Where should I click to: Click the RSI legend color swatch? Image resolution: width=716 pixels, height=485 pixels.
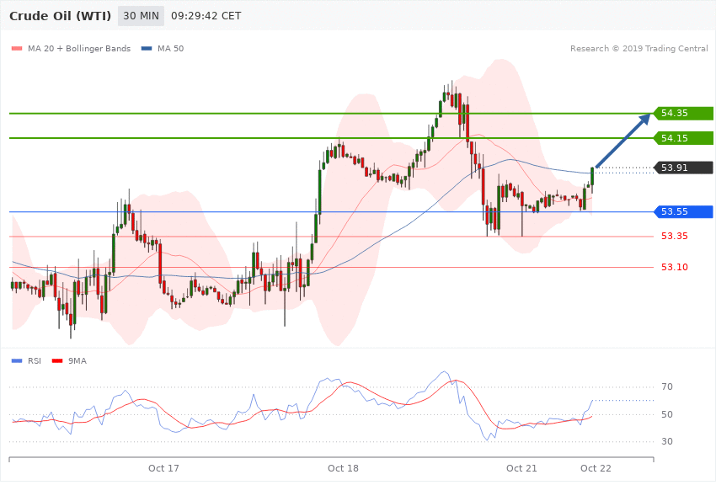pos(17,361)
